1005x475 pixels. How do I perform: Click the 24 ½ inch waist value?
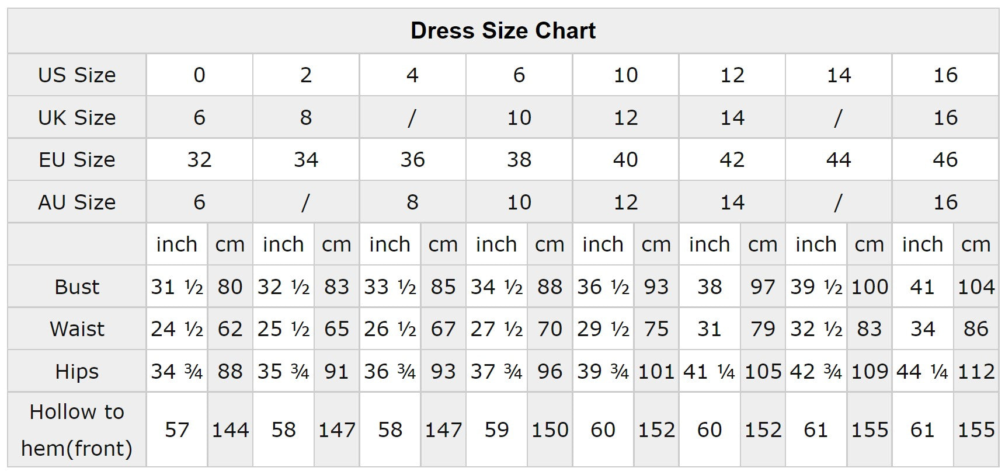pyautogui.click(x=176, y=329)
